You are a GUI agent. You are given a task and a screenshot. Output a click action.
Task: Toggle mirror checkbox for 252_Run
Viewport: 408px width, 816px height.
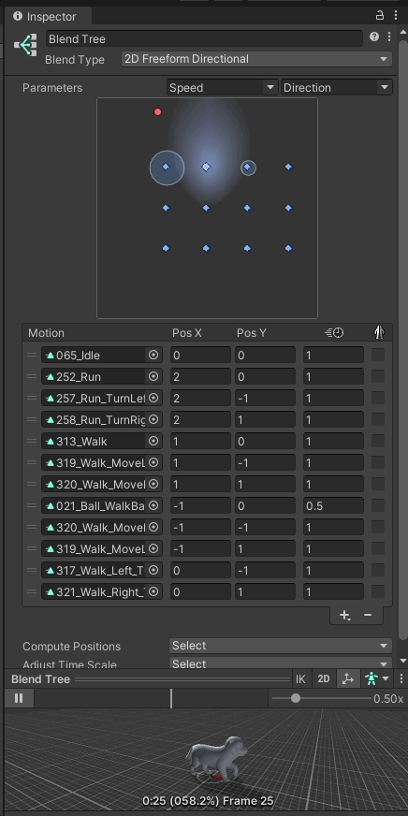tap(378, 376)
